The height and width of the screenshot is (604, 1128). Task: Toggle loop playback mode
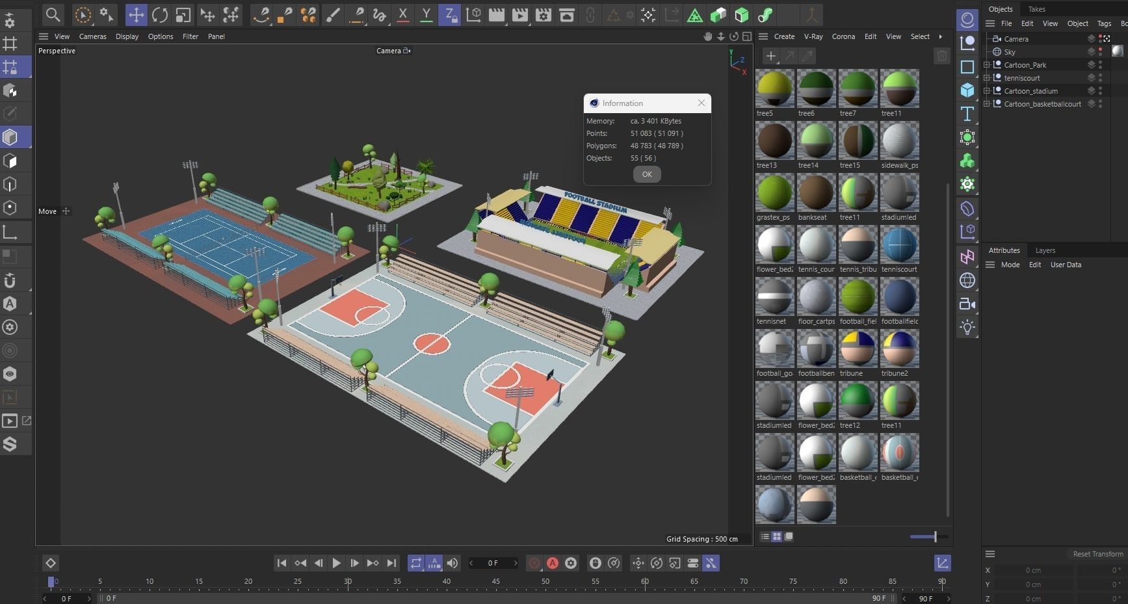[x=416, y=563]
